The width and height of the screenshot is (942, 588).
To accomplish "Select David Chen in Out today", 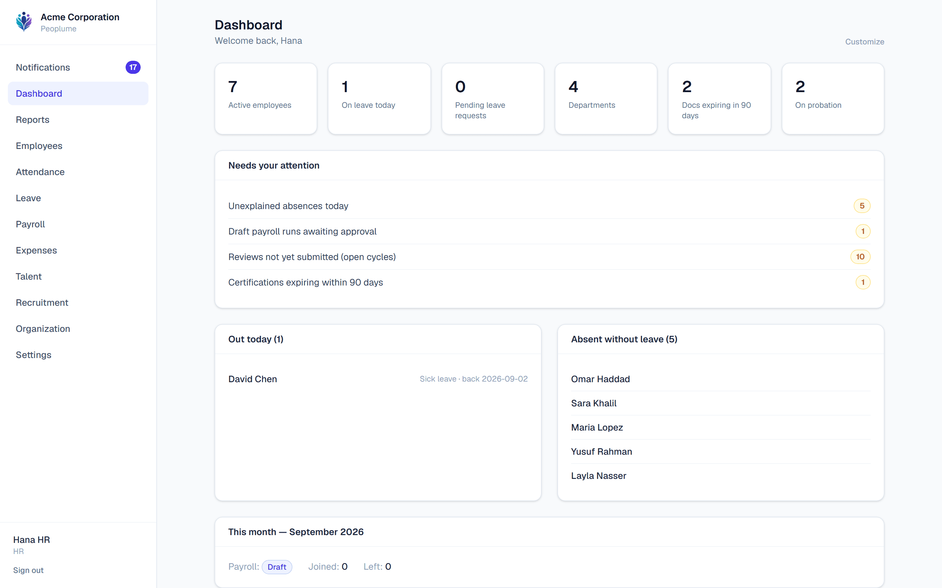I will (x=253, y=379).
